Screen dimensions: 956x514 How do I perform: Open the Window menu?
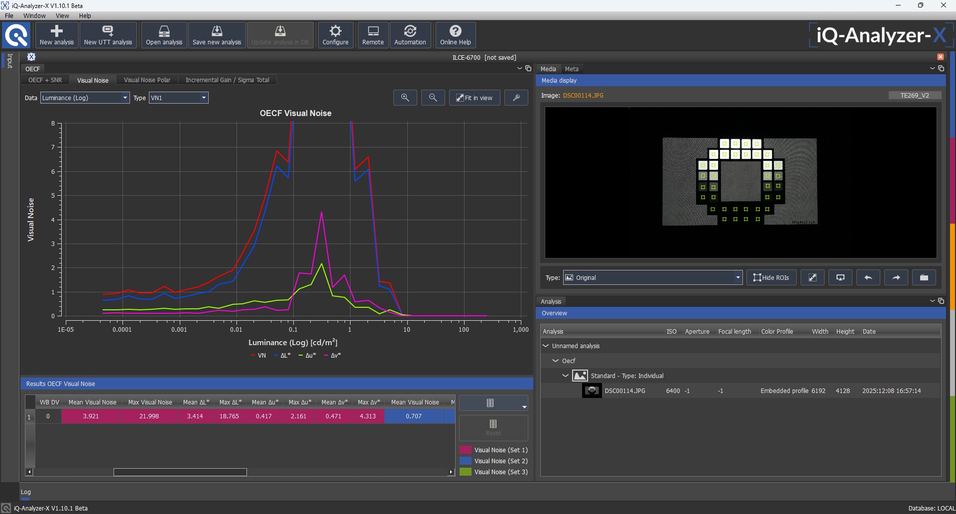[34, 15]
